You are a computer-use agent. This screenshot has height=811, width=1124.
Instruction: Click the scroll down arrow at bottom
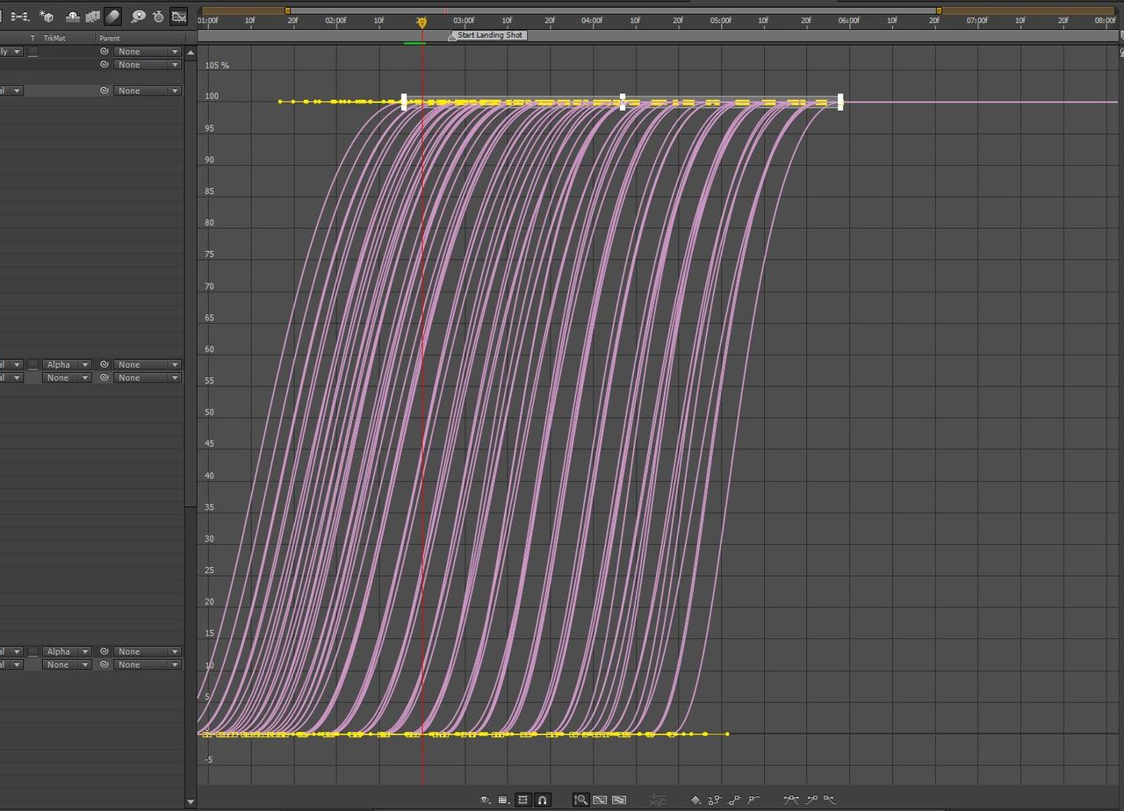[191, 801]
